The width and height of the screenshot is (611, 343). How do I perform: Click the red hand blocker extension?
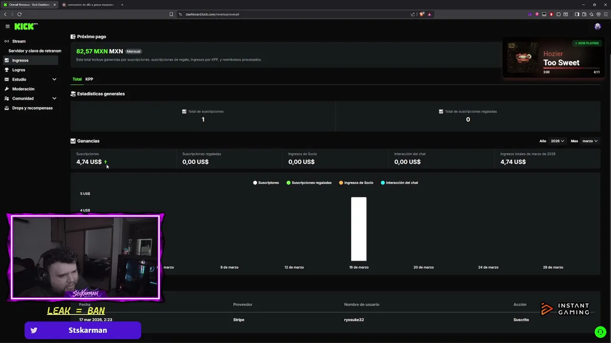click(x=551, y=14)
